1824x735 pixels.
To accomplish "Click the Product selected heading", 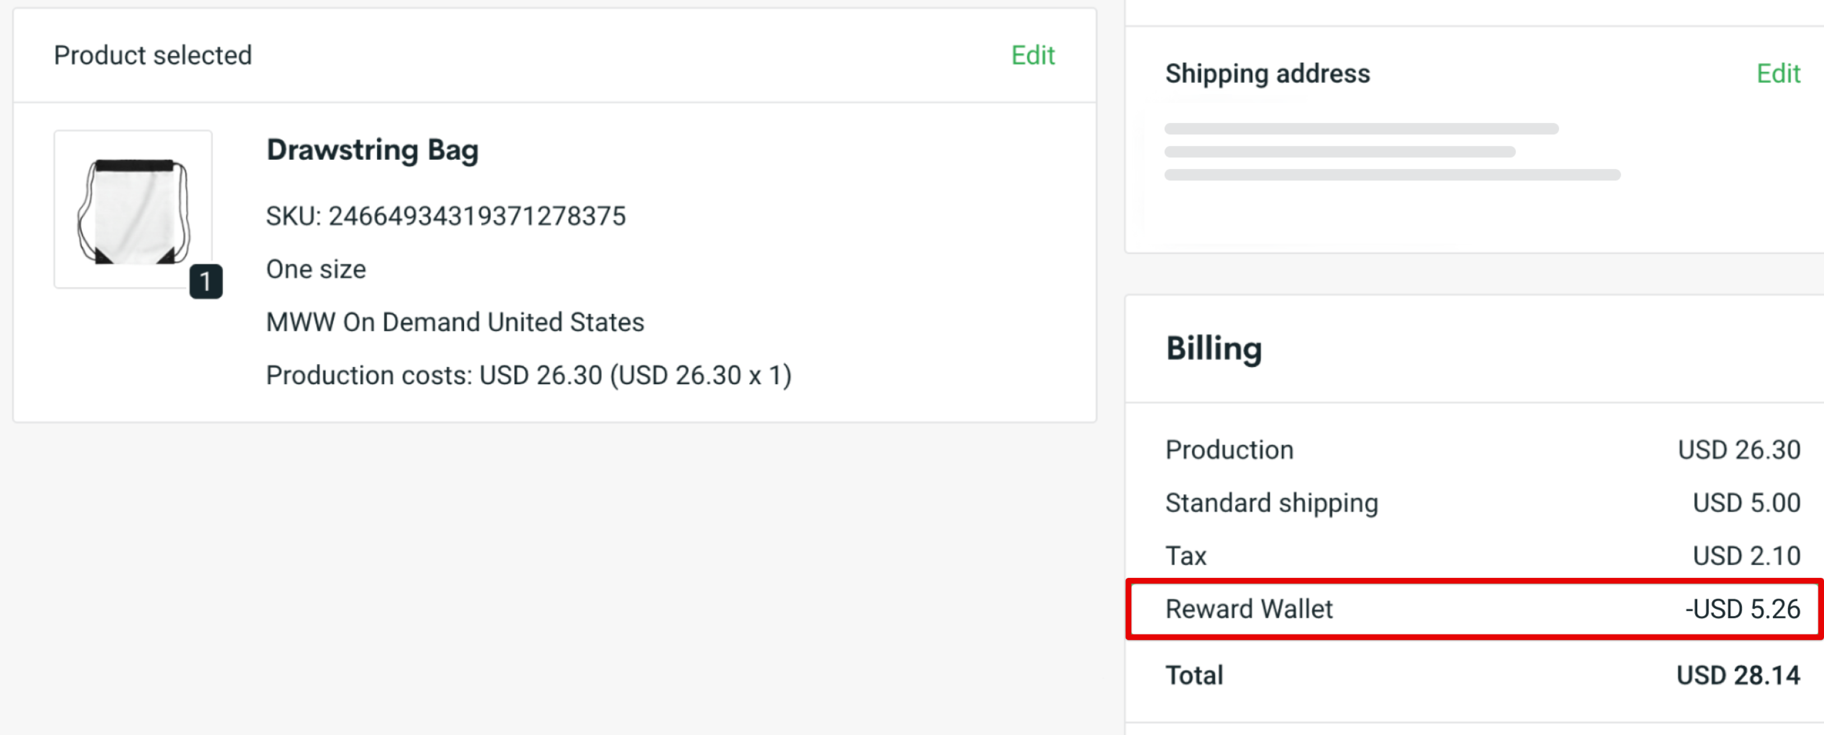I will [x=153, y=55].
